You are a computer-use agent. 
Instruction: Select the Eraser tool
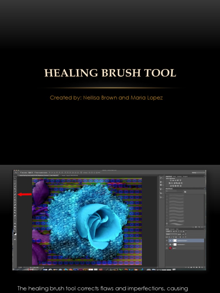click(15, 205)
